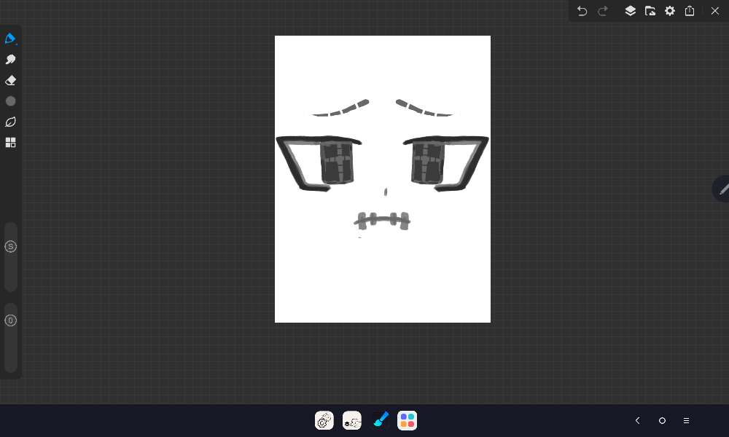Select the eraser tool
729x437 pixels.
click(x=10, y=80)
